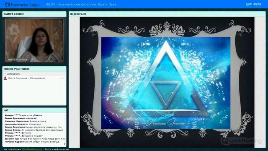Click the Harmonic Geometry shared image
This screenshot has height=151, width=268.
166,83
